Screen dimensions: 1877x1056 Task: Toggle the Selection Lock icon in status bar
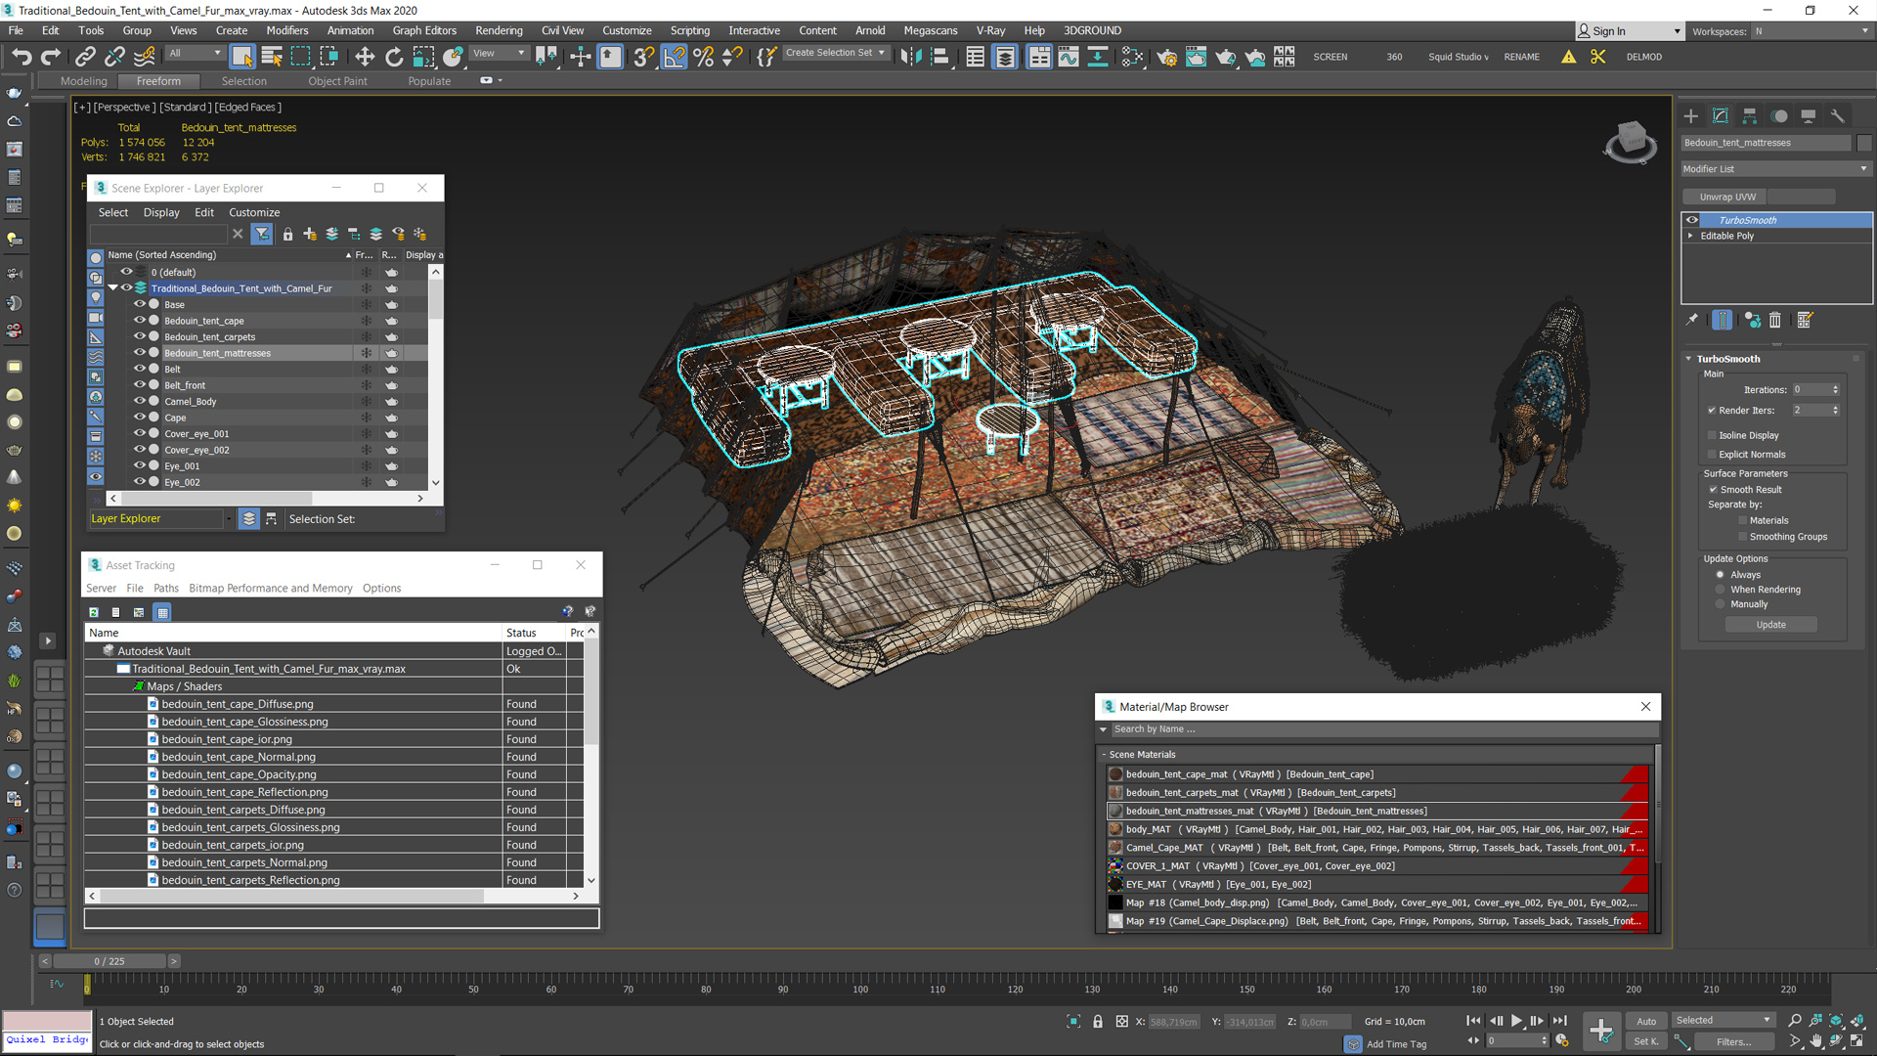pyautogui.click(x=1098, y=1021)
